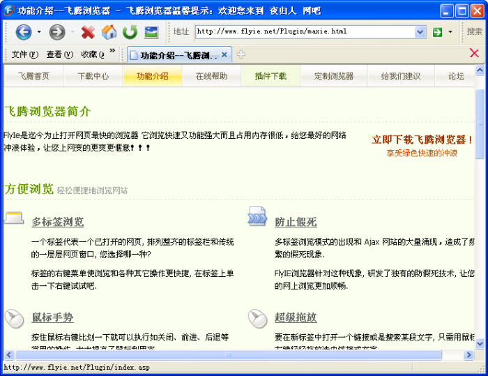Open the 收藏 menu

click(93, 55)
